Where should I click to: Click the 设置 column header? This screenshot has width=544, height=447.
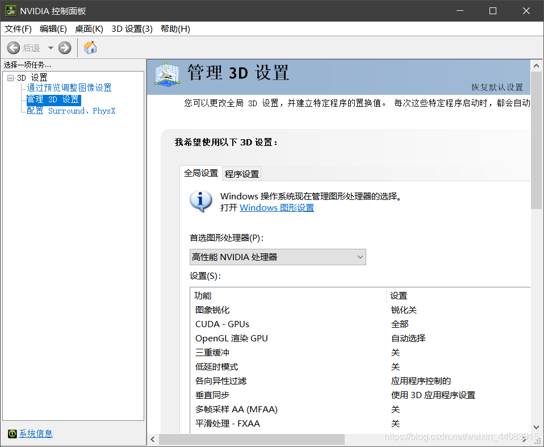pos(459,296)
